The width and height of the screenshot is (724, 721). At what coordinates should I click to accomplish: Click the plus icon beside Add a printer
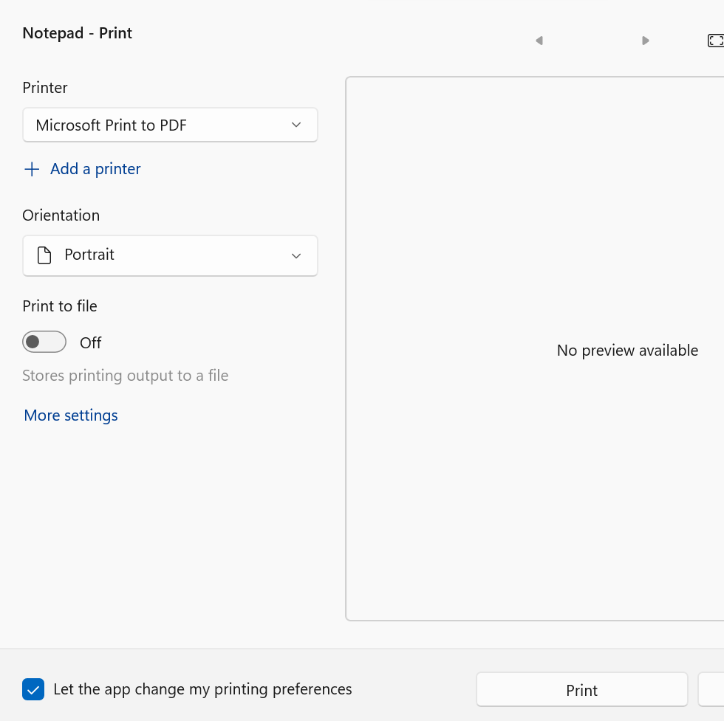32,170
